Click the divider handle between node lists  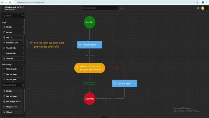point(13,81)
